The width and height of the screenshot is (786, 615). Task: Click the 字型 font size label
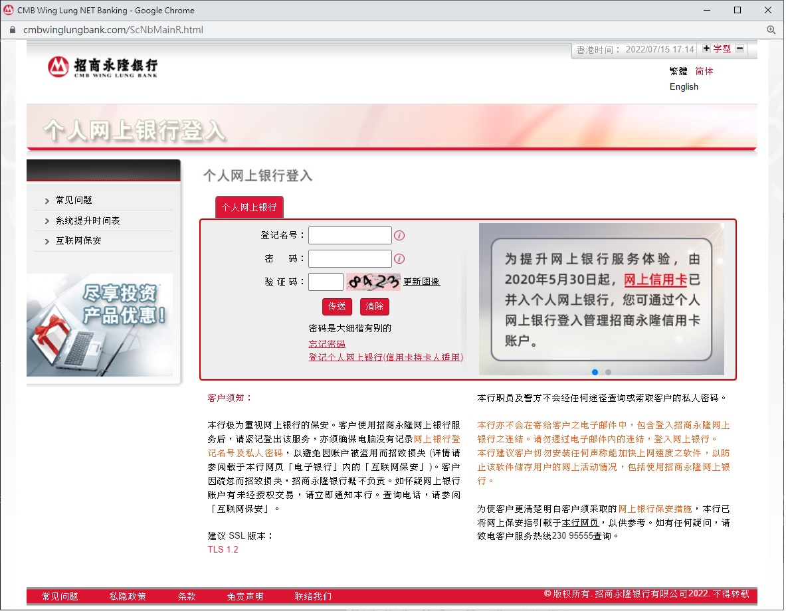pyautogui.click(x=722, y=48)
